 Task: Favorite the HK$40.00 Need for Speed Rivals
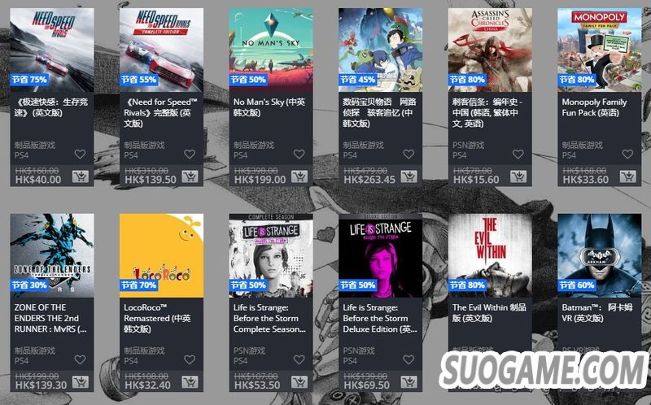coord(80,154)
